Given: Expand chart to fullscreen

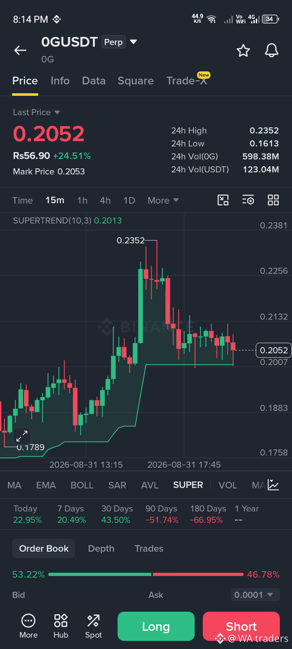Looking at the screenshot, I should [x=21, y=436].
